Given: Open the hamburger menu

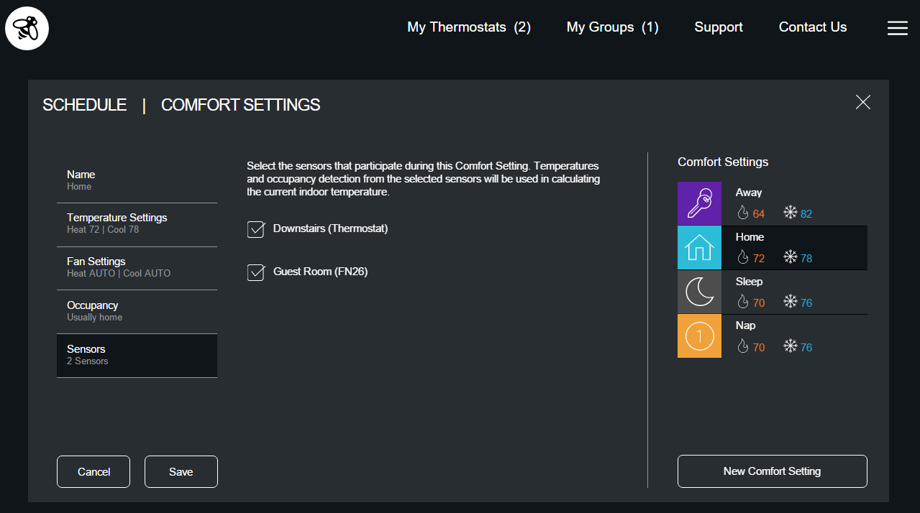Looking at the screenshot, I should click(897, 28).
